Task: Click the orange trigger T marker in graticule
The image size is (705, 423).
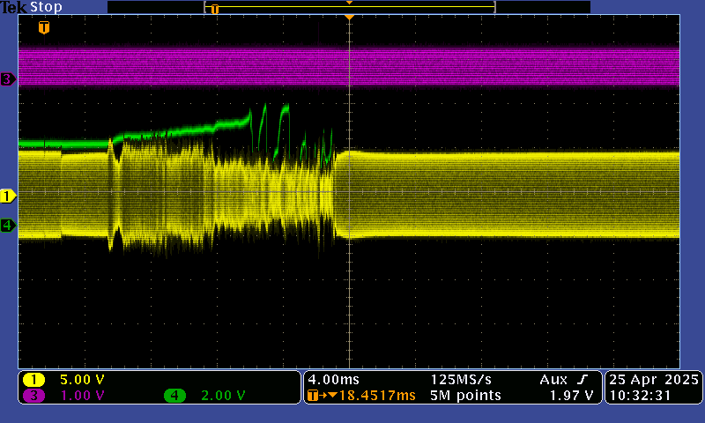Action: click(44, 27)
